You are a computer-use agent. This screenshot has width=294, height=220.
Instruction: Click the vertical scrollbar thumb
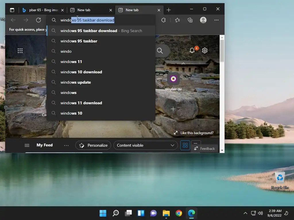coord(222,51)
